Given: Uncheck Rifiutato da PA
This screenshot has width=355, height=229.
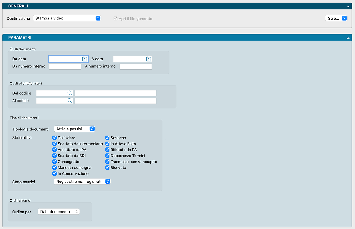Looking at the screenshot, I should click(107, 150).
